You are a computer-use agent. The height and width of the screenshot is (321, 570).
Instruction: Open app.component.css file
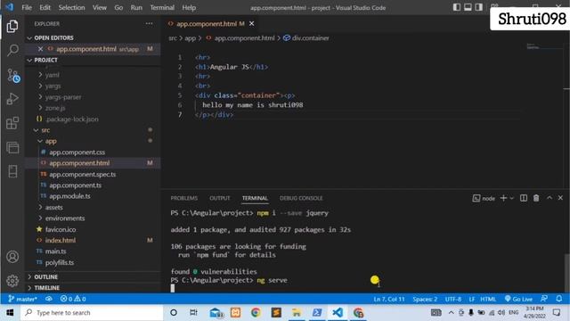pyautogui.click(x=77, y=152)
